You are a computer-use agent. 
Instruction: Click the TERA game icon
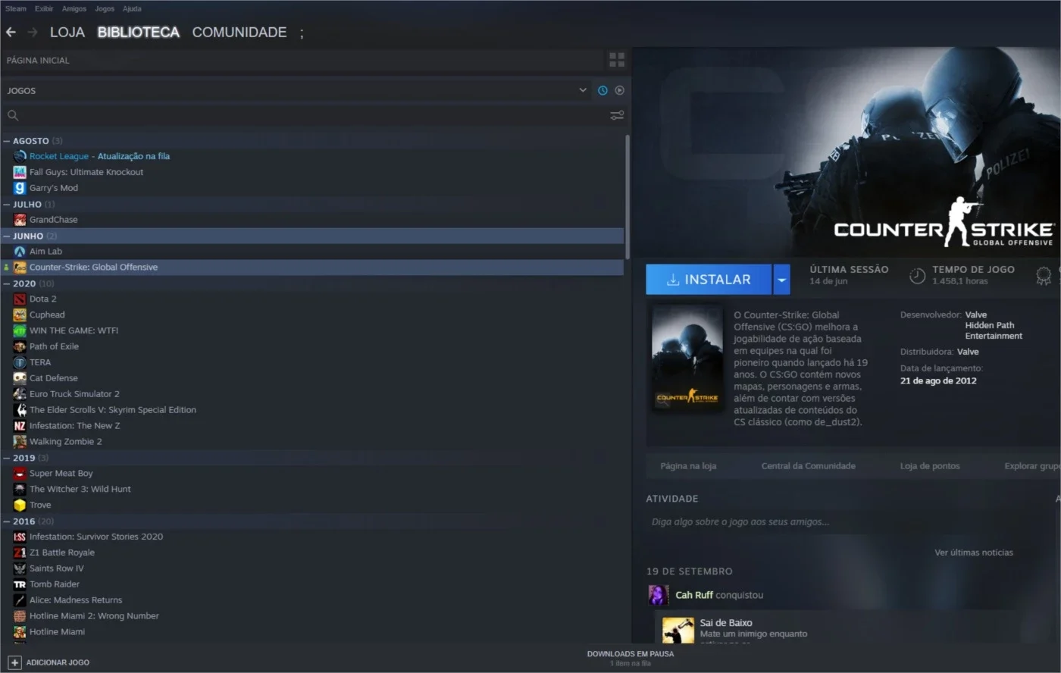pyautogui.click(x=20, y=362)
